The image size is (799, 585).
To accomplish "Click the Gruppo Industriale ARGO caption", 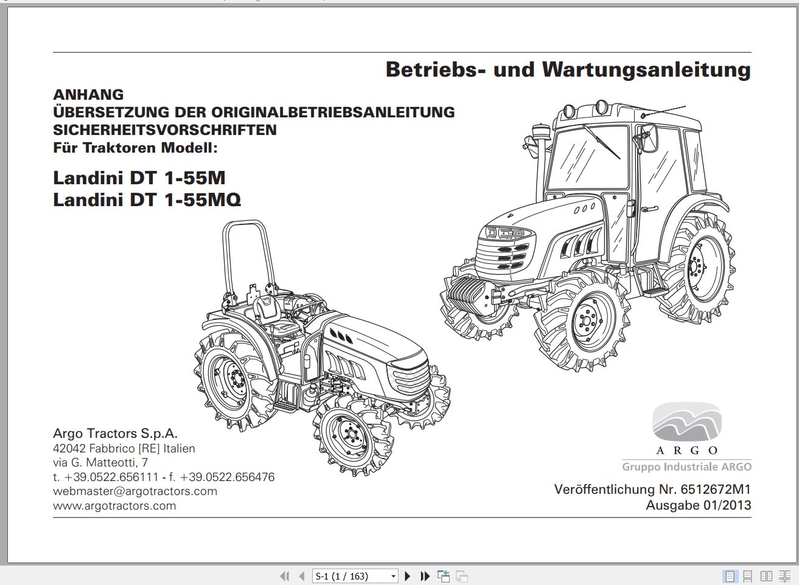I will click(x=686, y=467).
